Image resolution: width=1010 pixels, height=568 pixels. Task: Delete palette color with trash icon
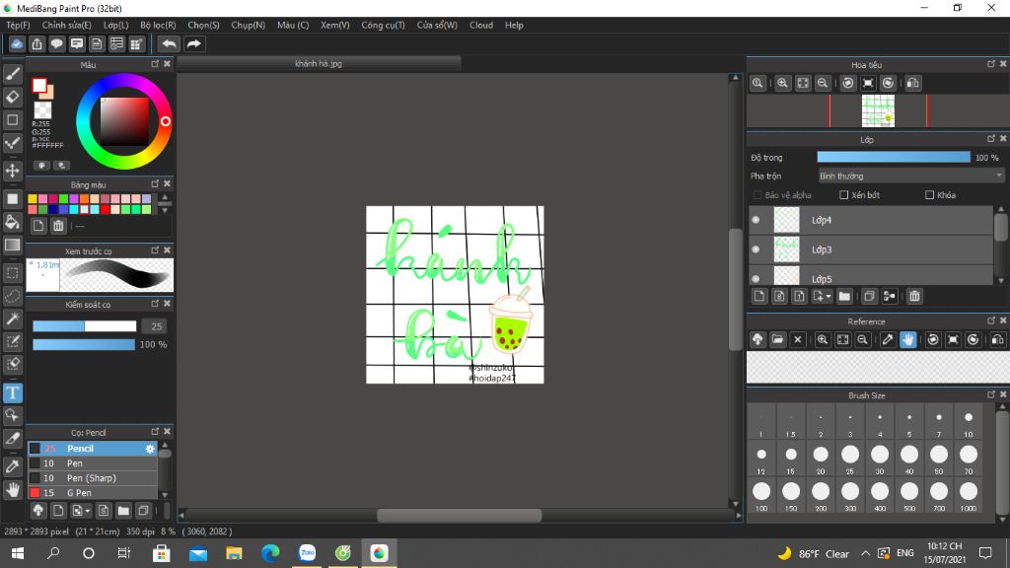[x=58, y=226]
